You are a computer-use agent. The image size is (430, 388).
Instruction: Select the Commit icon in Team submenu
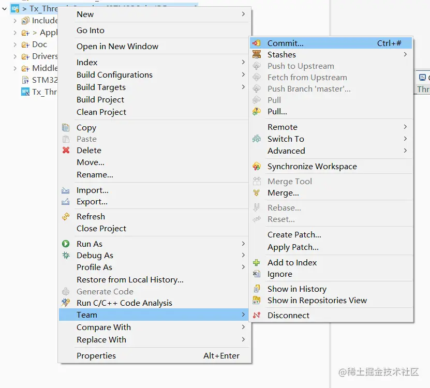pos(257,43)
